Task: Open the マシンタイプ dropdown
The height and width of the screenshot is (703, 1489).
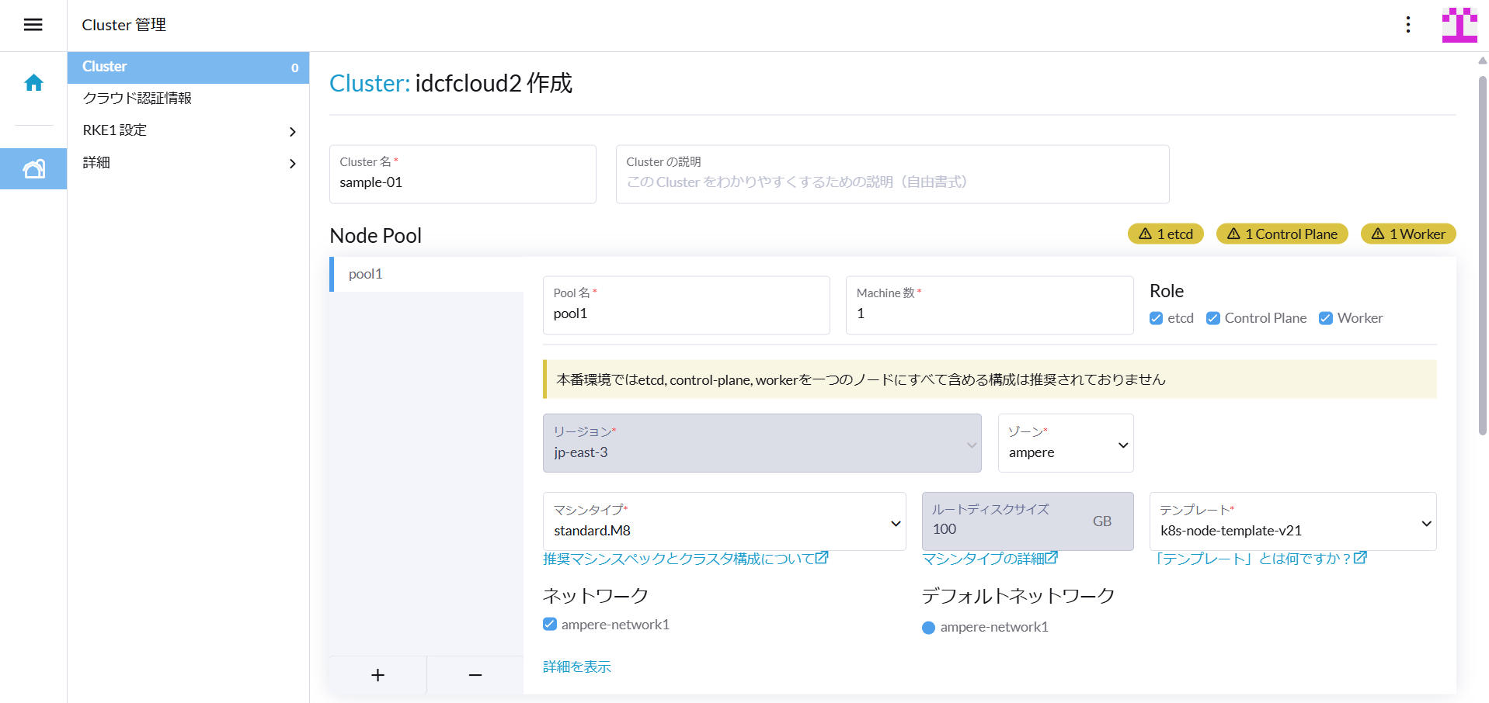Action: point(724,522)
